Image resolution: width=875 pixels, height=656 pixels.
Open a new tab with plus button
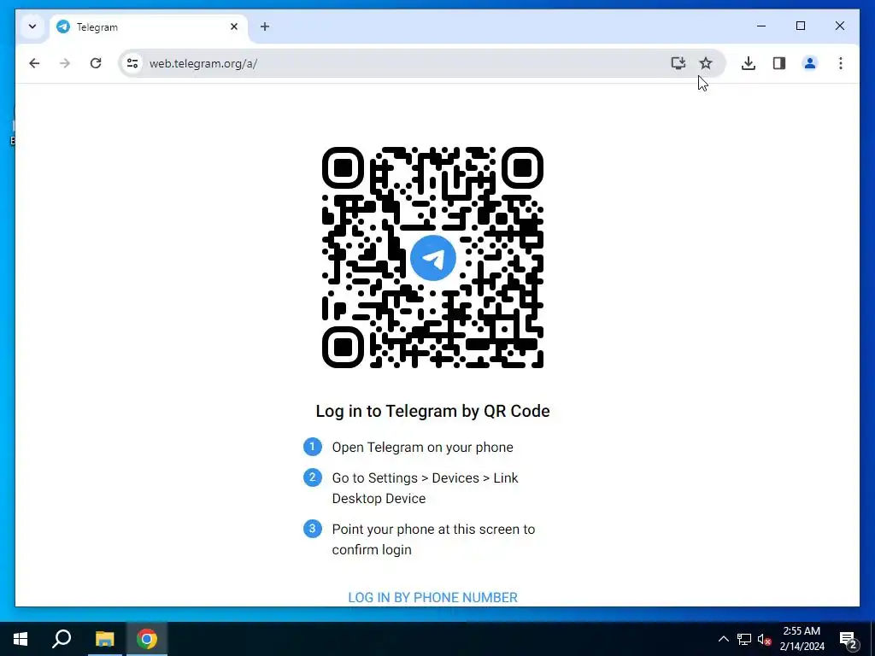[x=265, y=26]
